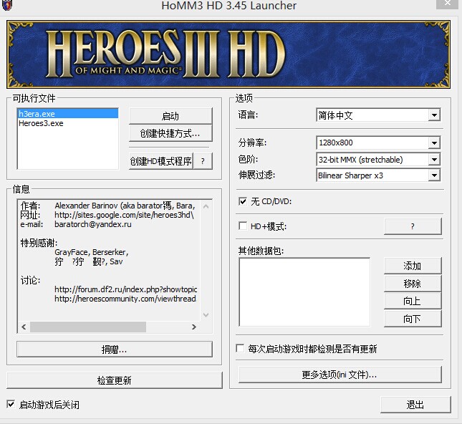Toggle 启动游戏后关闭 checkbox
The width and height of the screenshot is (462, 424).
click(11, 404)
